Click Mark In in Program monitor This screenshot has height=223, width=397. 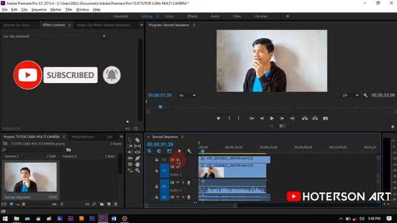point(229,118)
